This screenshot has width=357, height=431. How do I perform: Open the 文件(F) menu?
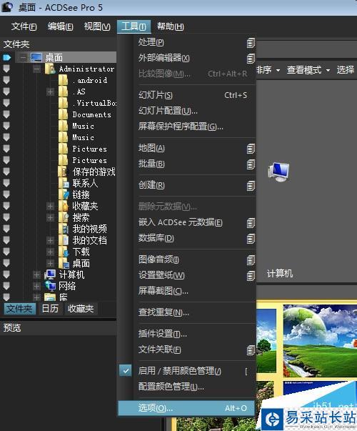24,26
